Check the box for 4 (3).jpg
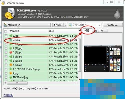The height and width of the screenshot is (99, 125). [x=6, y=65]
